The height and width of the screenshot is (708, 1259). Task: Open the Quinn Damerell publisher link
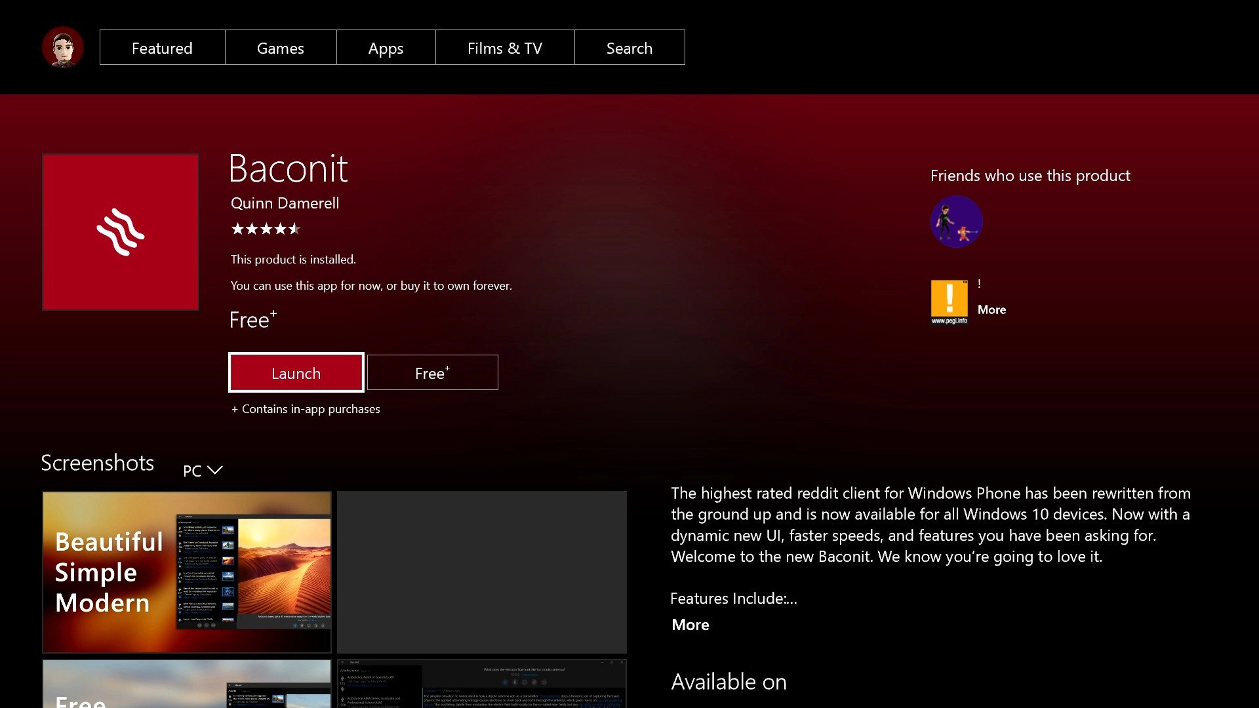[x=285, y=203]
